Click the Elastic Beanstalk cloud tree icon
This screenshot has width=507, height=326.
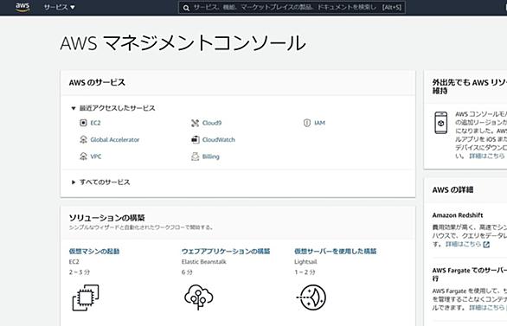198,297
